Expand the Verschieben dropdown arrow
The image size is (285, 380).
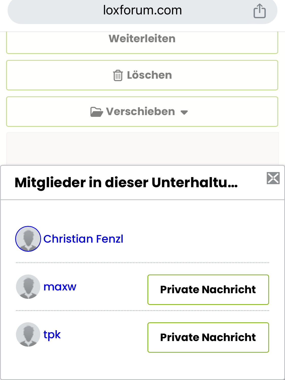coord(184,112)
